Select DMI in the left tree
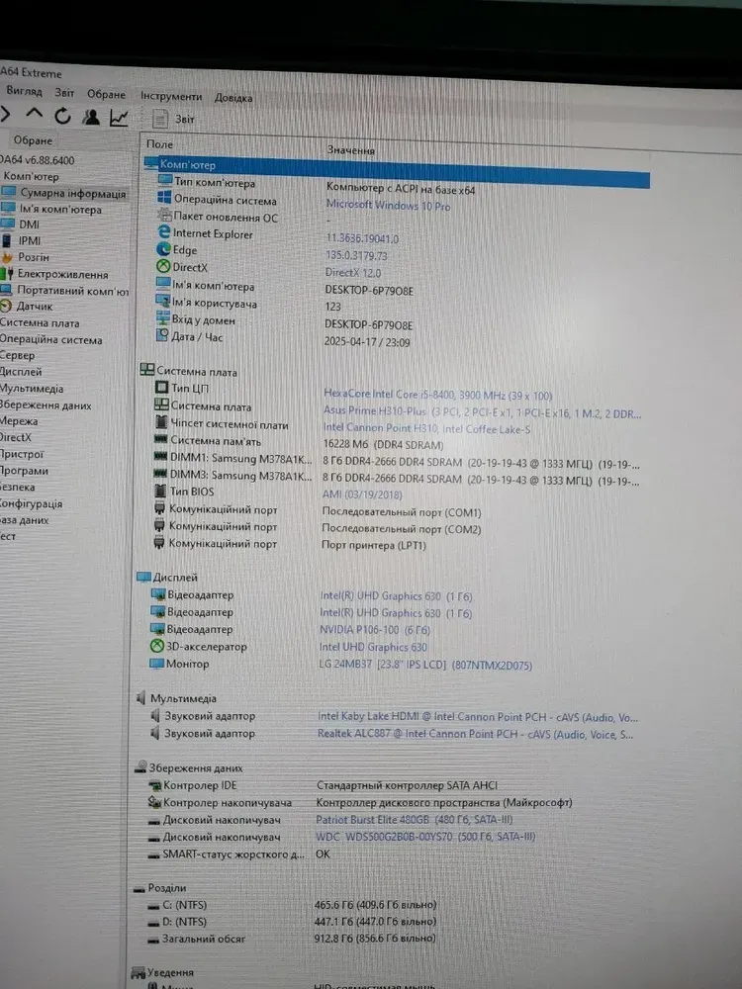 [x=29, y=225]
